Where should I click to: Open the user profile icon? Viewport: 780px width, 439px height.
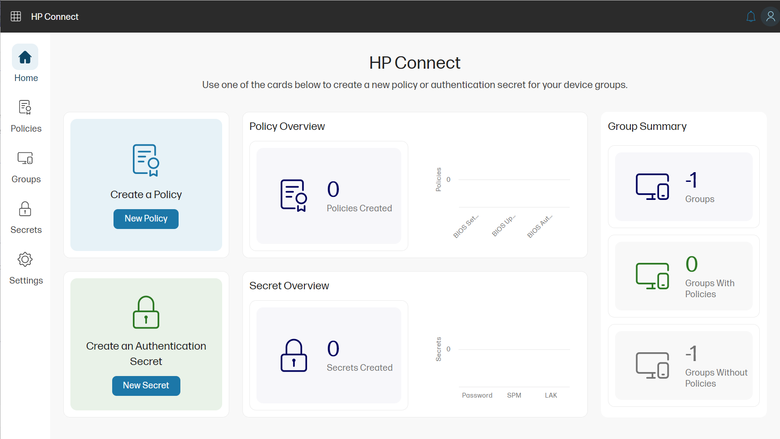[x=770, y=16]
